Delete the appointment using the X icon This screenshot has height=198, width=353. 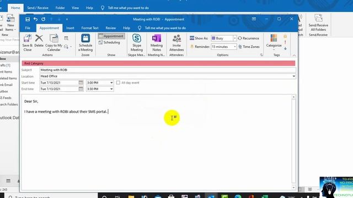point(39,41)
